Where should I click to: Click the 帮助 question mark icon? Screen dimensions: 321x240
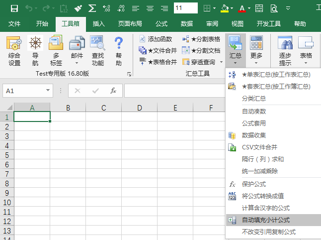118,51
